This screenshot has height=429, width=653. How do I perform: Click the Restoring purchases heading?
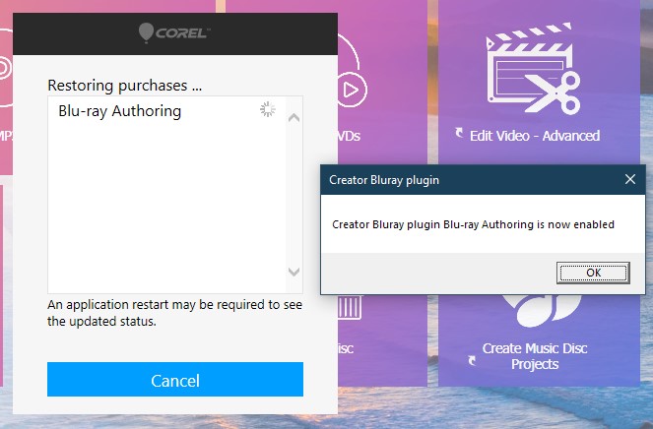click(124, 86)
